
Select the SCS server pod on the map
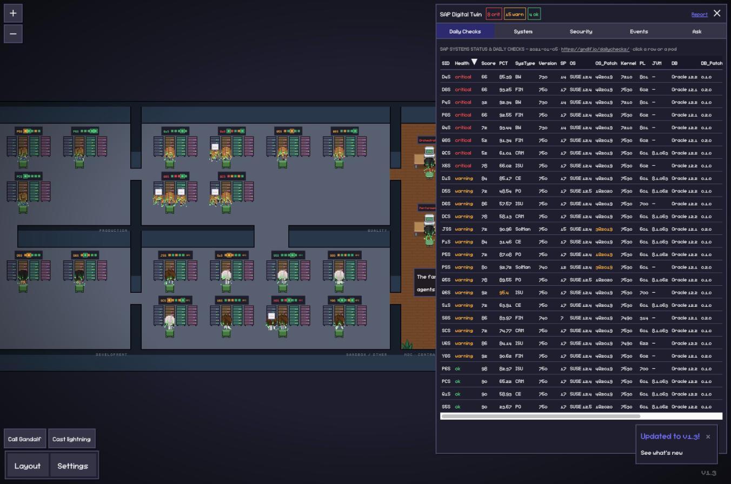coord(175,316)
